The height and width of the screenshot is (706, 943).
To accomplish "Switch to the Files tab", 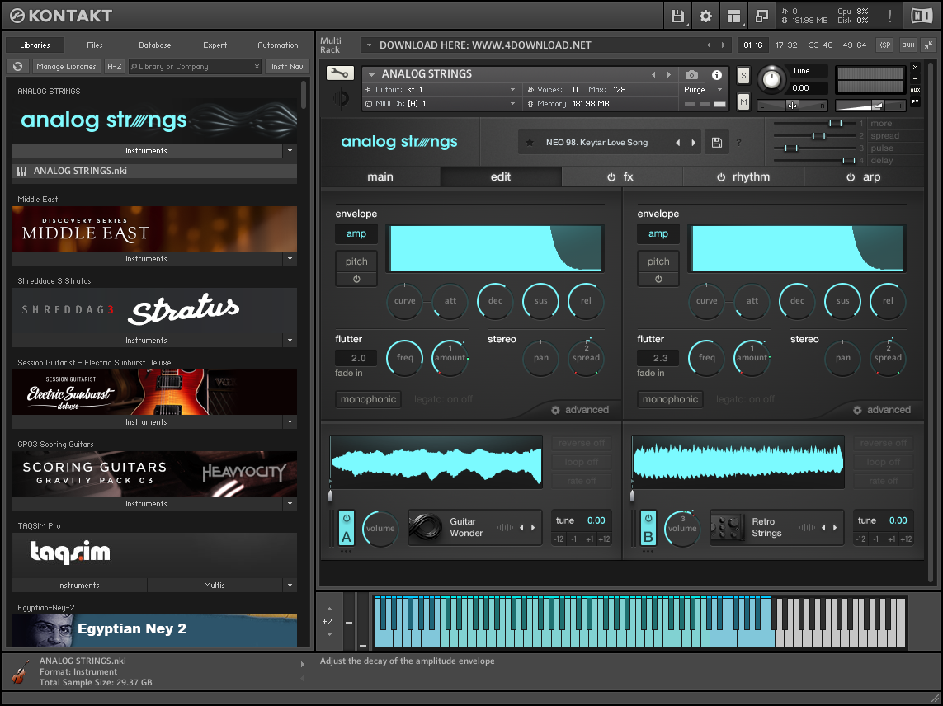I will 94,45.
